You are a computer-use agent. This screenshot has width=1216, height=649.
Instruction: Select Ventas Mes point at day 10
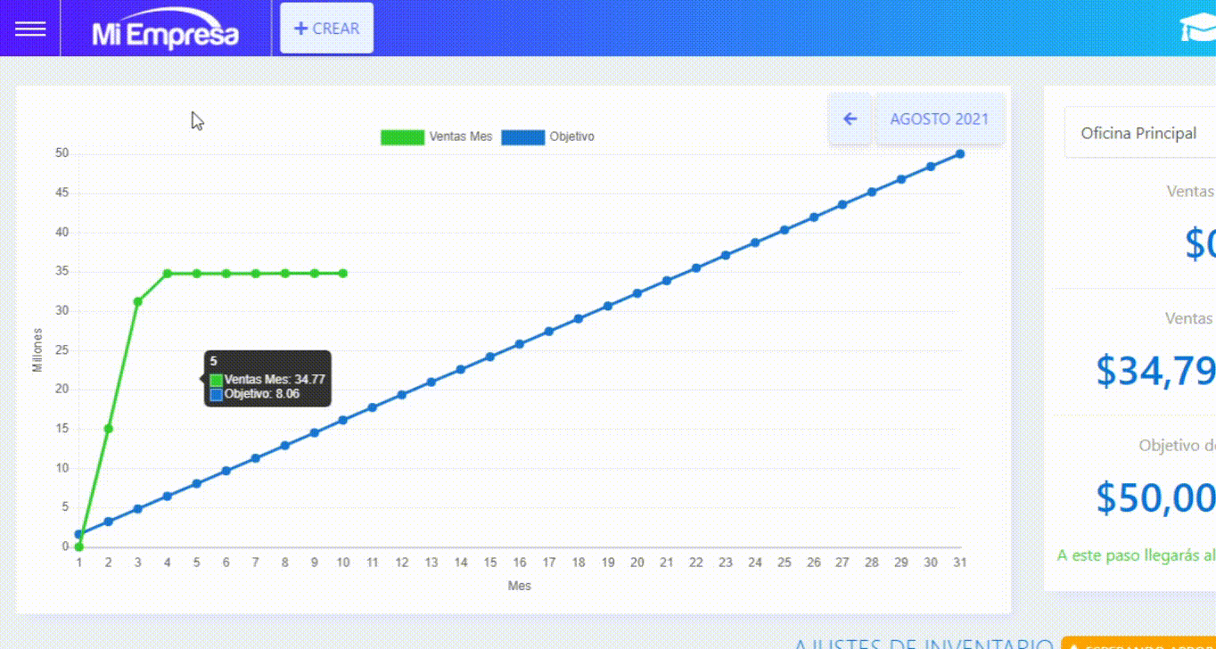point(343,273)
